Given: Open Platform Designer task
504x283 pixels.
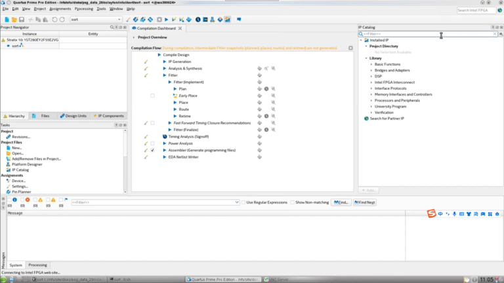Looking at the screenshot, I should coord(27,164).
